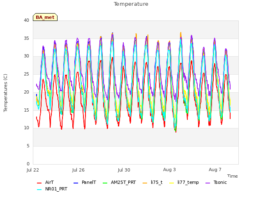Screen dimensions: 263x197
Task: Click the 20 y-axis tick label
Action: pos(26,92)
